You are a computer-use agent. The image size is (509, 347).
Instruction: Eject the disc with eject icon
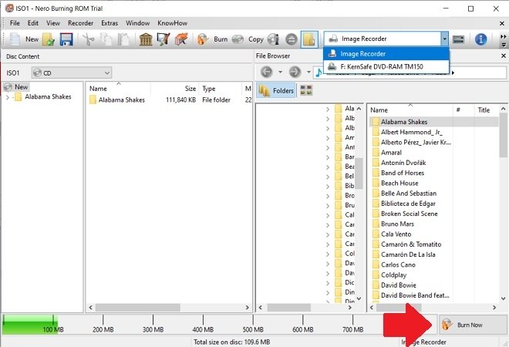click(x=292, y=39)
